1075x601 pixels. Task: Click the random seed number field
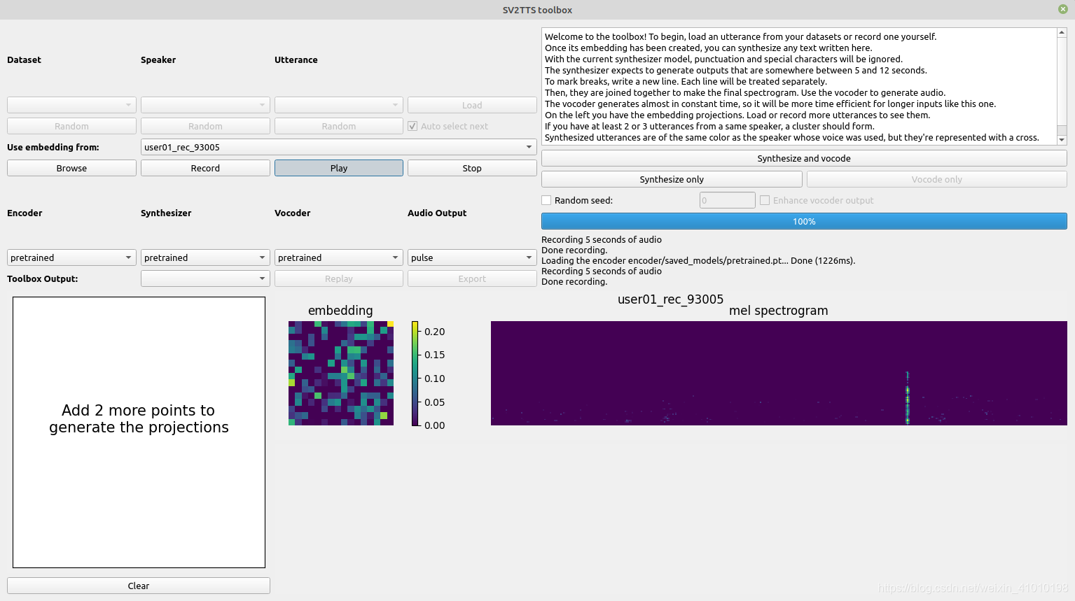[x=727, y=201]
